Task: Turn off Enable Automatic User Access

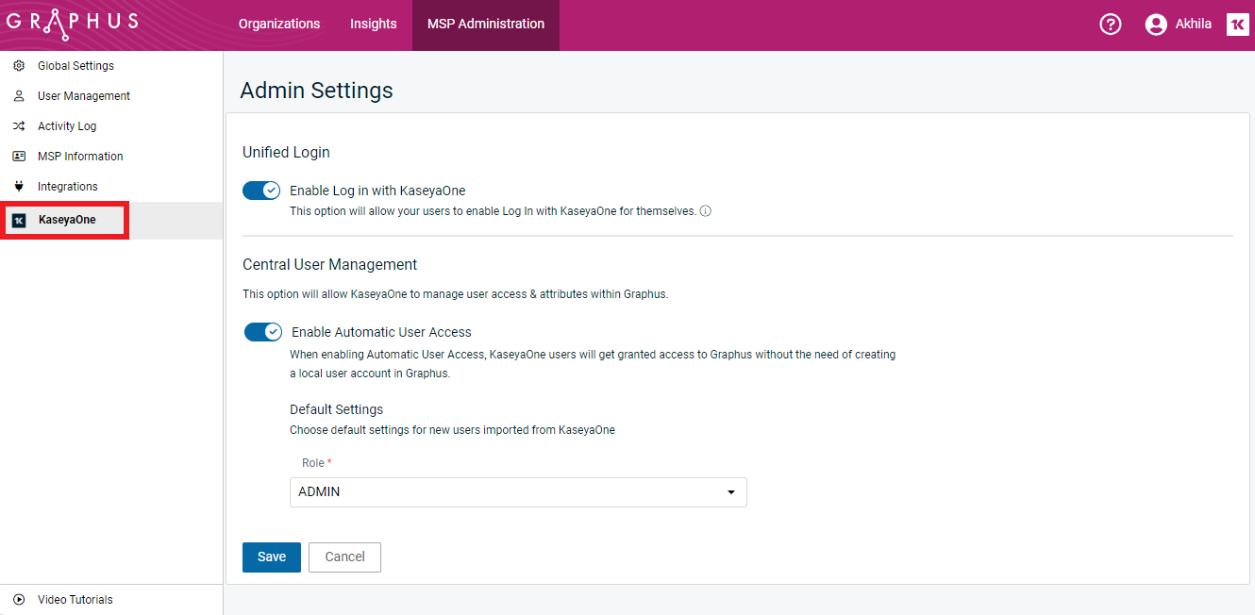Action: (x=263, y=331)
